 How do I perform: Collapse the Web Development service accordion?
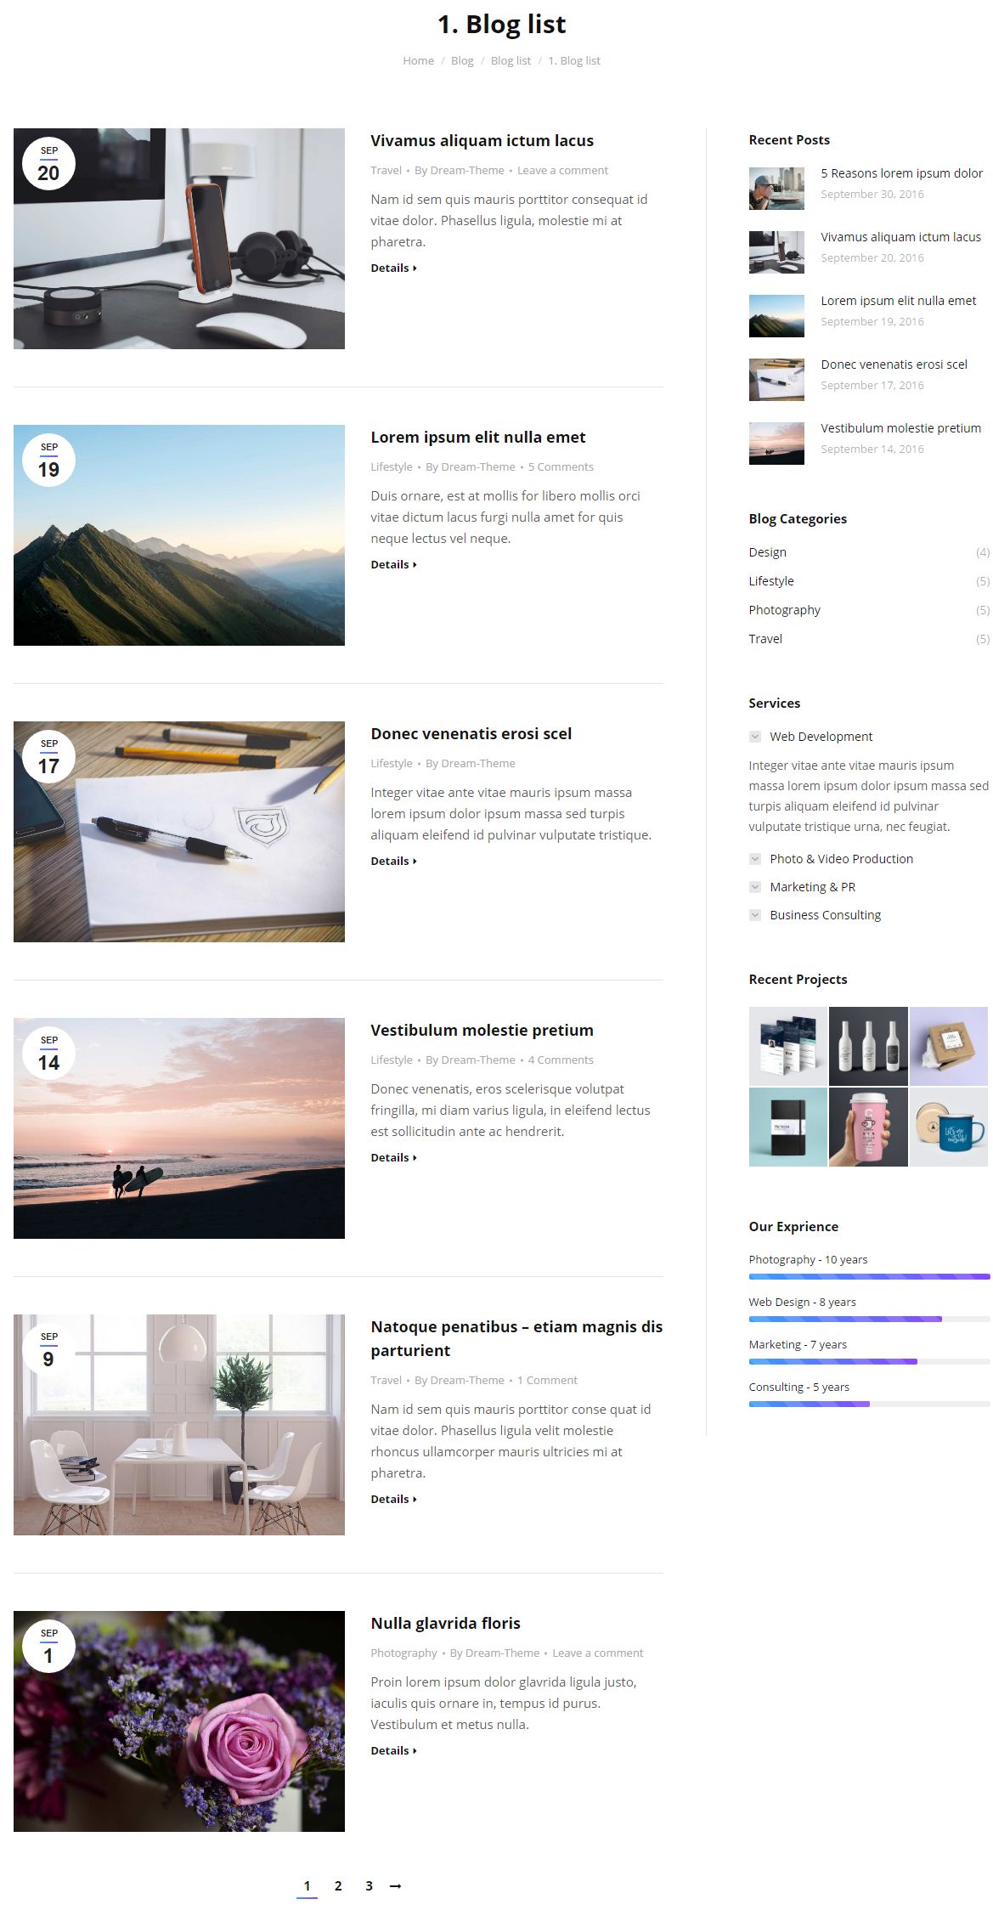point(811,737)
